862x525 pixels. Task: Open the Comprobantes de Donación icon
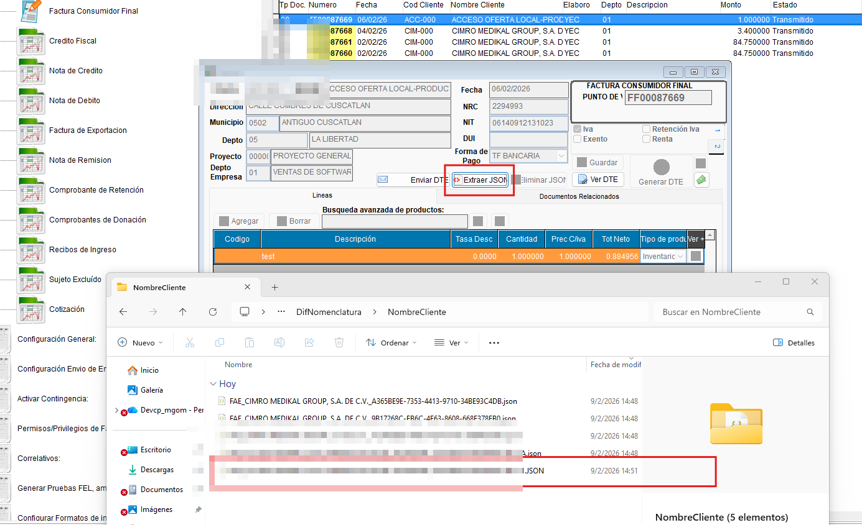[x=31, y=220]
